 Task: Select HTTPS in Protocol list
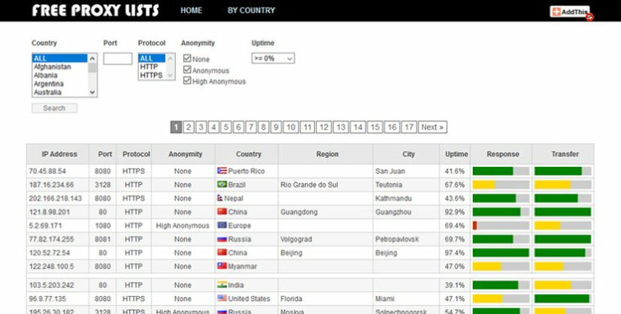151,76
